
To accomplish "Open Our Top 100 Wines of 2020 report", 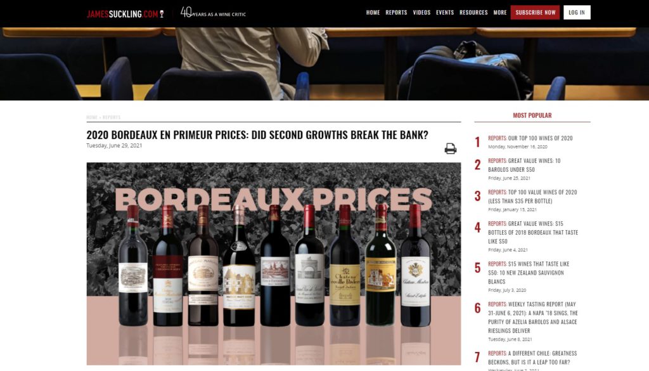I will 530,138.
